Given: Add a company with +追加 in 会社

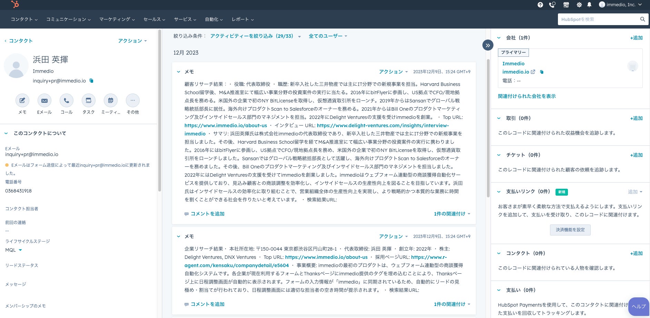Looking at the screenshot, I should click(x=636, y=38).
